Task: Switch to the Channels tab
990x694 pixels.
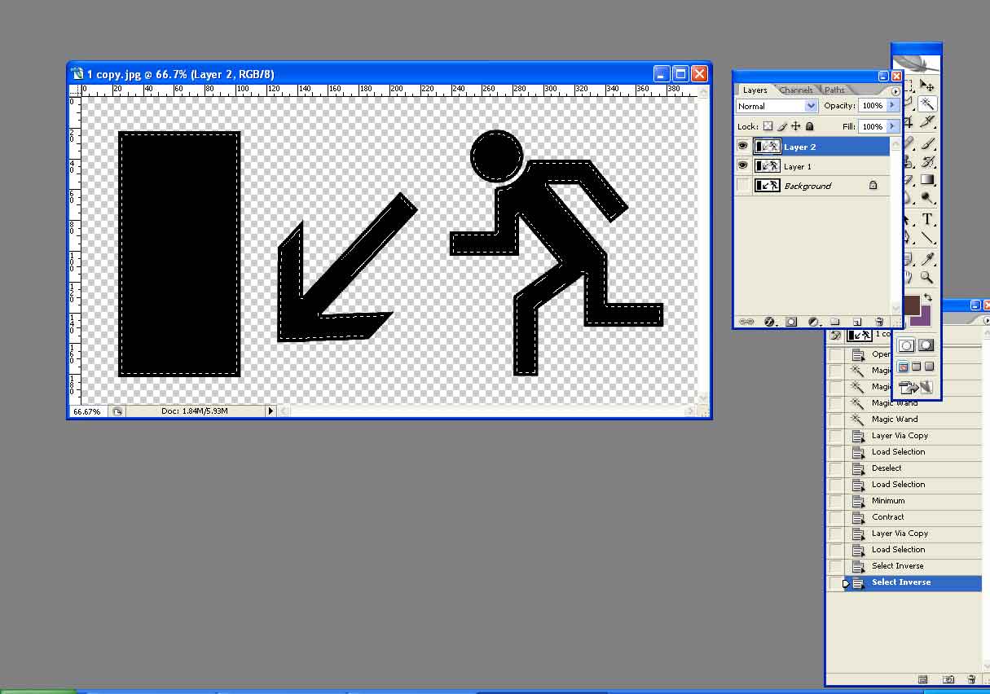Action: click(x=796, y=90)
